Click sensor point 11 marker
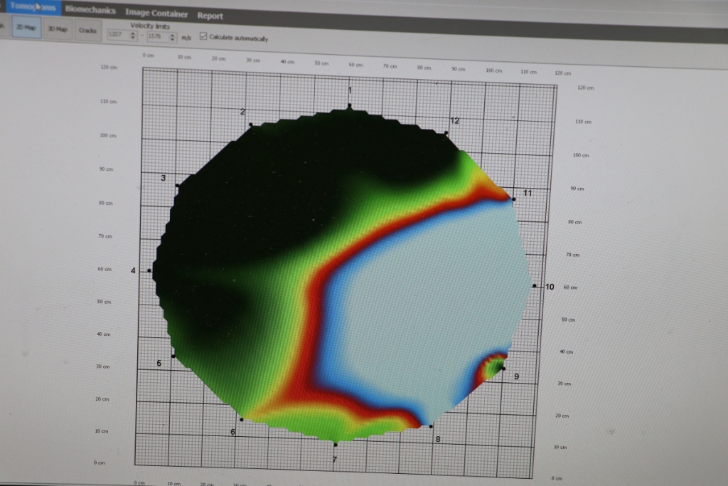728x486 pixels. coord(513,199)
